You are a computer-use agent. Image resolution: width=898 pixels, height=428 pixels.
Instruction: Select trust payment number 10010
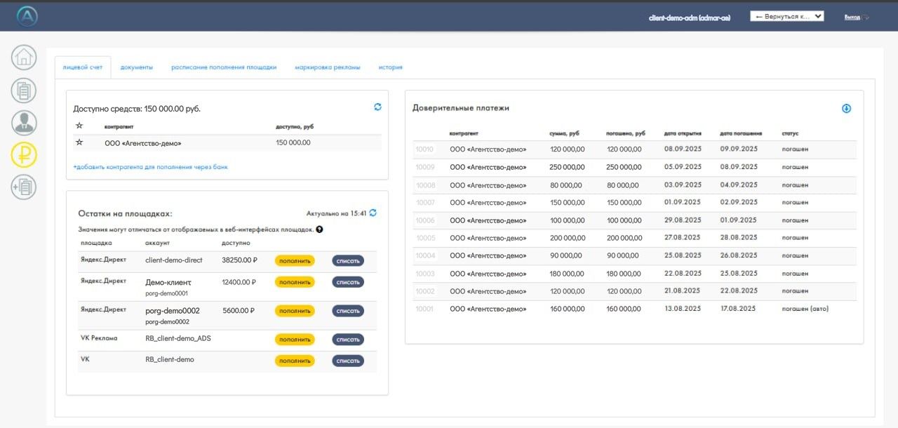(x=425, y=149)
